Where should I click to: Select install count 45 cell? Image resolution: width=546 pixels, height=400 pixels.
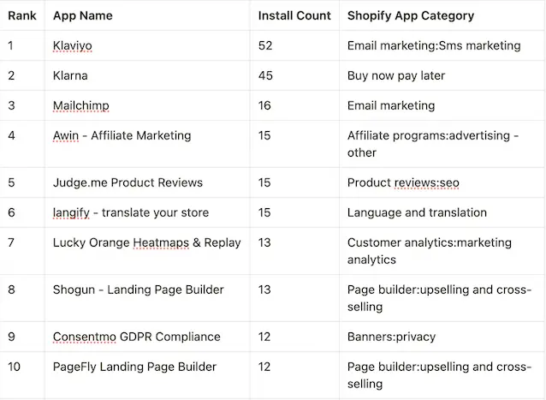pyautogui.click(x=294, y=75)
